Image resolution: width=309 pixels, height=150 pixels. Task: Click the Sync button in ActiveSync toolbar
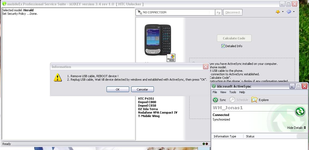click(x=219, y=100)
